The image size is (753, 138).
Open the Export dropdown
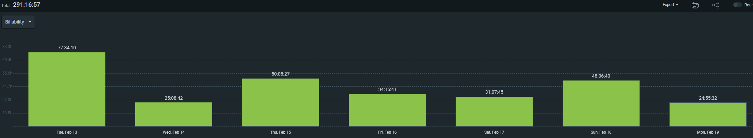coord(670,5)
